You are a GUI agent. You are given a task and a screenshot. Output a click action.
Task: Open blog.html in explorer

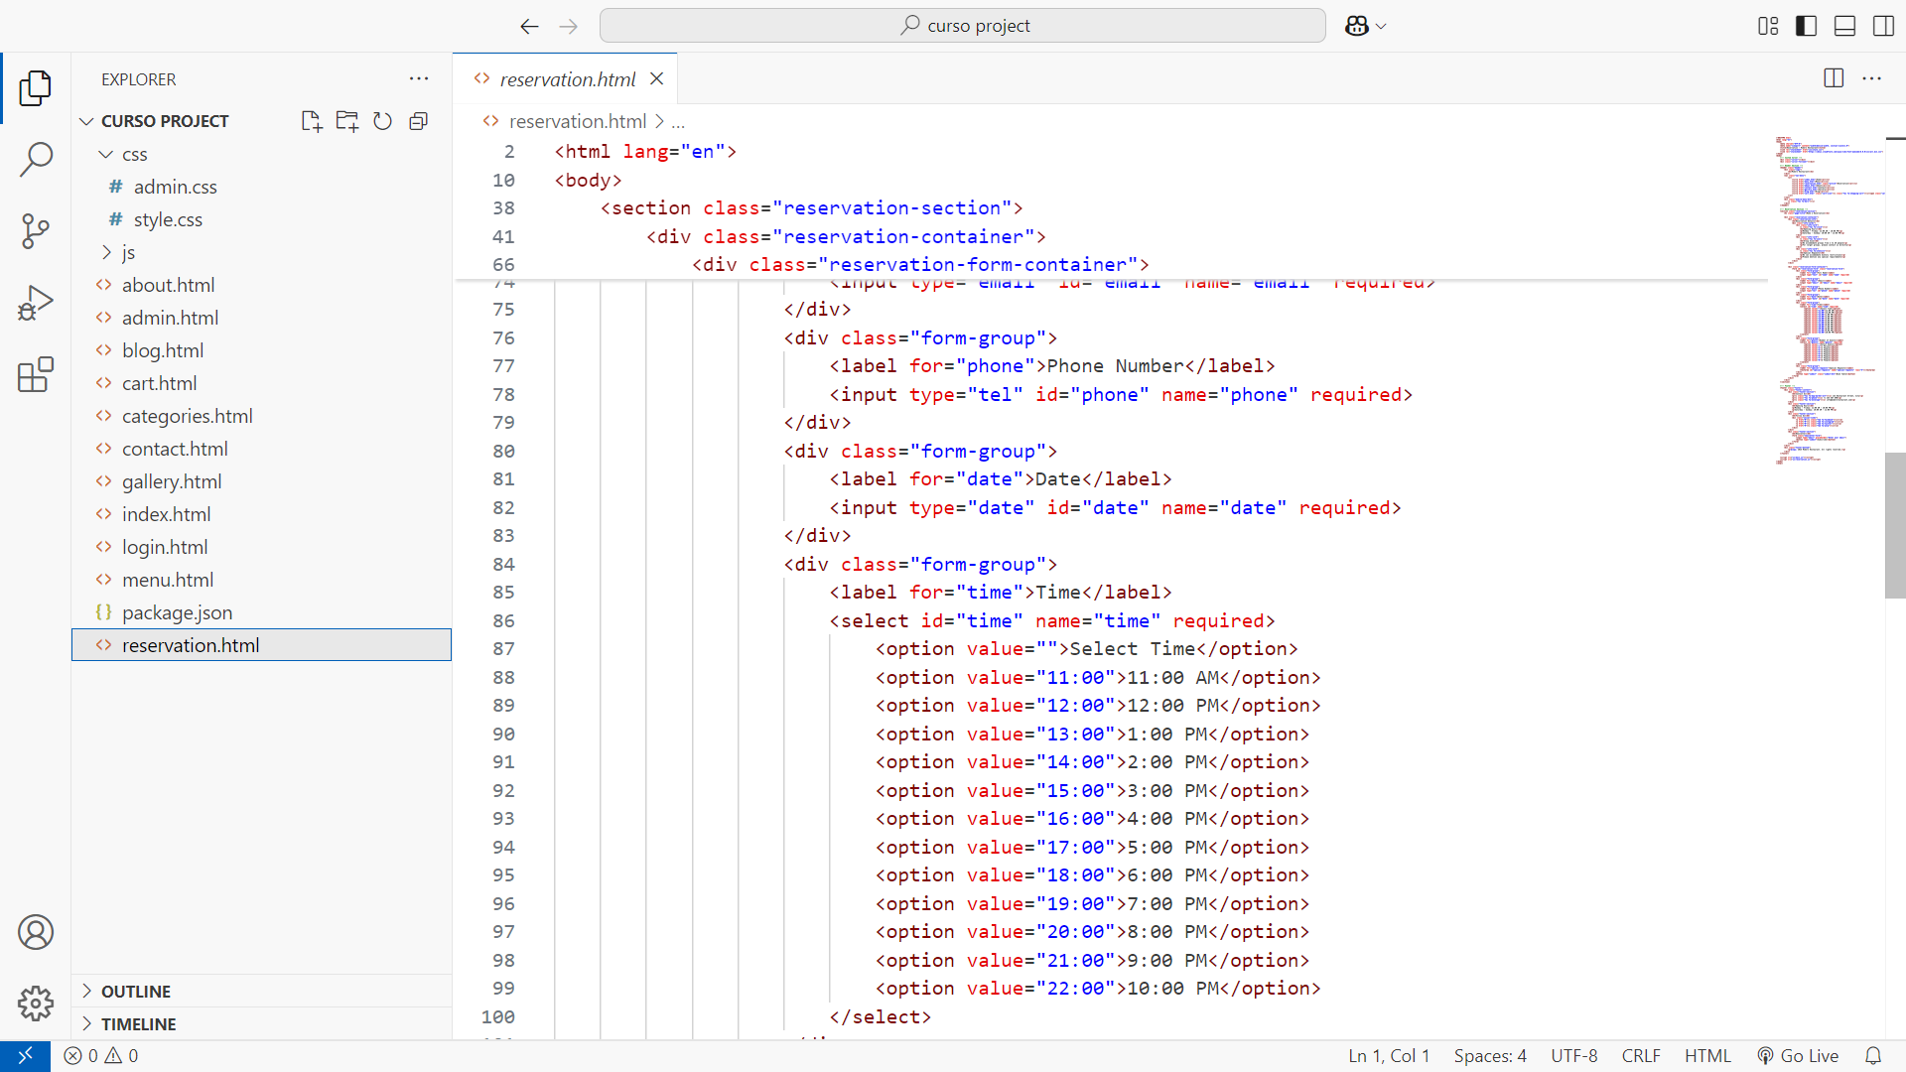pos(163,350)
